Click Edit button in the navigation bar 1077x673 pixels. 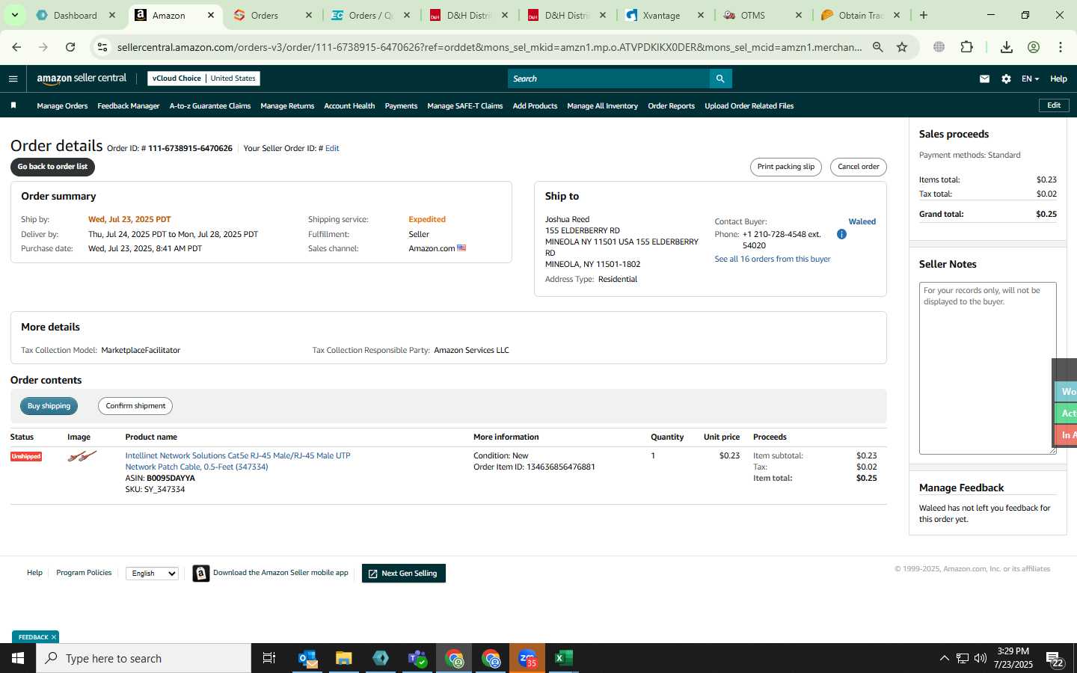[x=1054, y=105]
